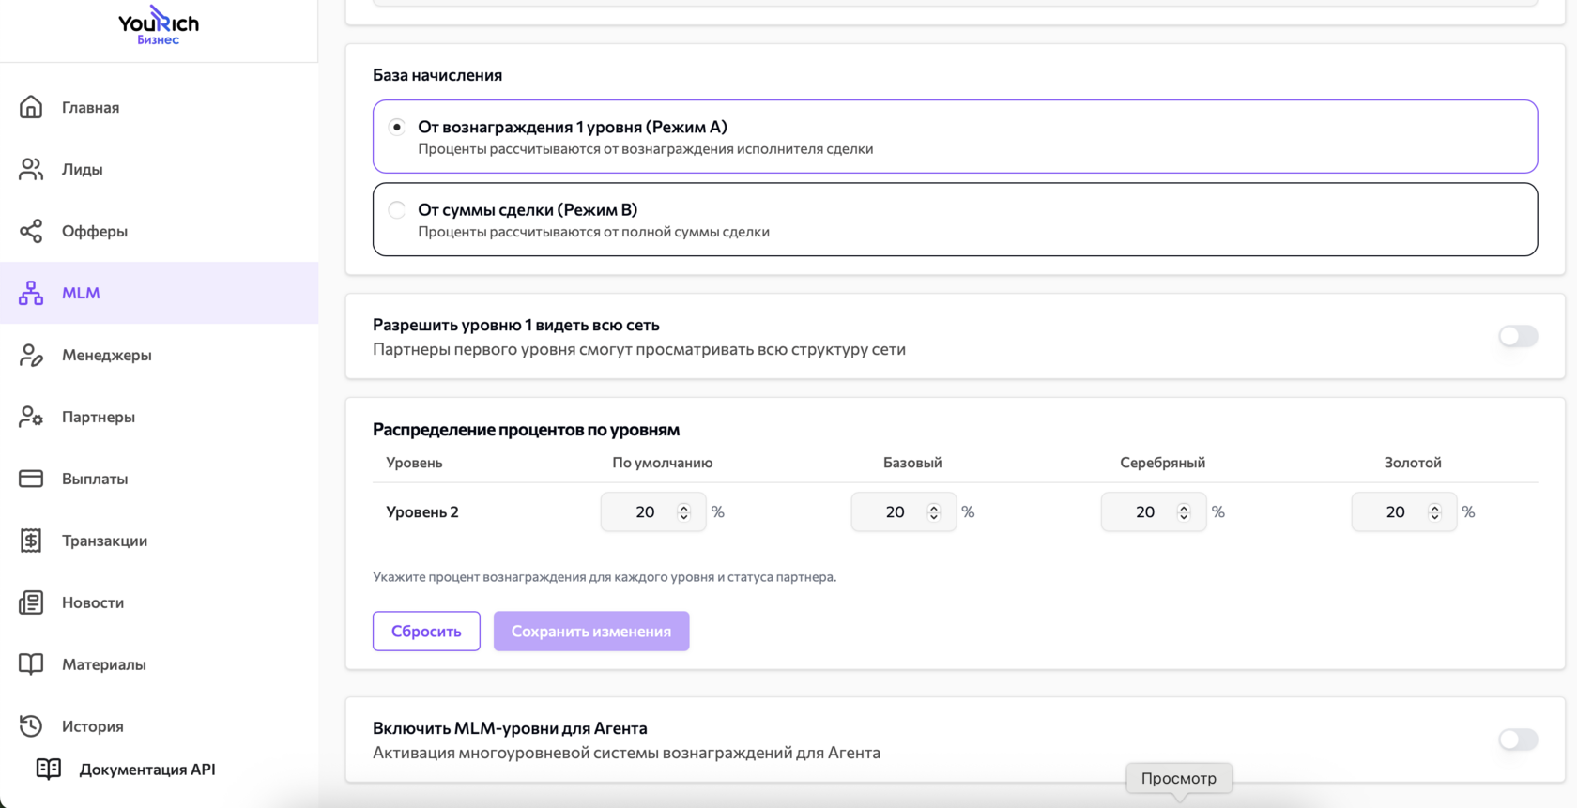1577x808 pixels.
Task: Click the Главная home icon
Action: pyautogui.click(x=31, y=107)
